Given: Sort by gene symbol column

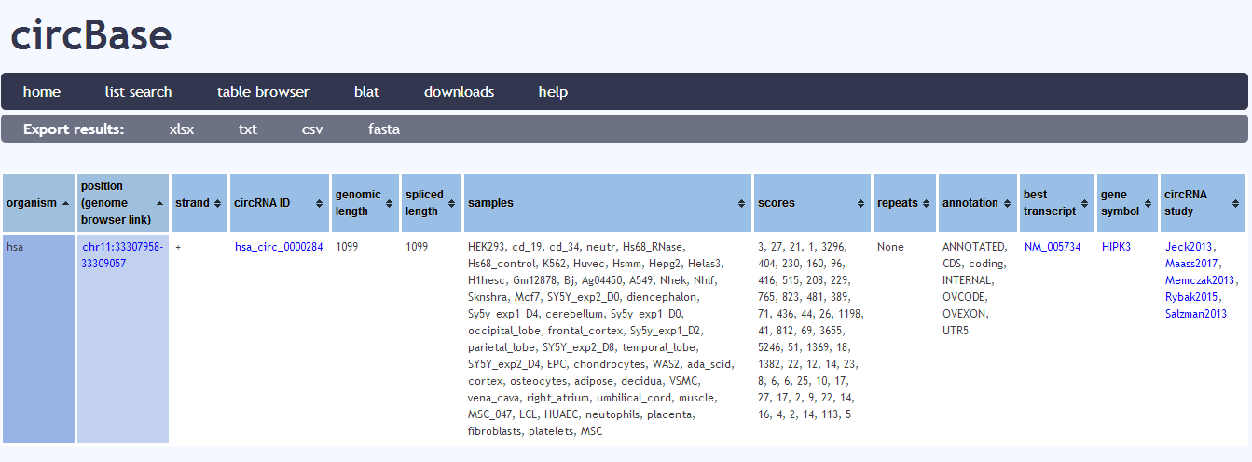Looking at the screenshot, I should 1149,203.
